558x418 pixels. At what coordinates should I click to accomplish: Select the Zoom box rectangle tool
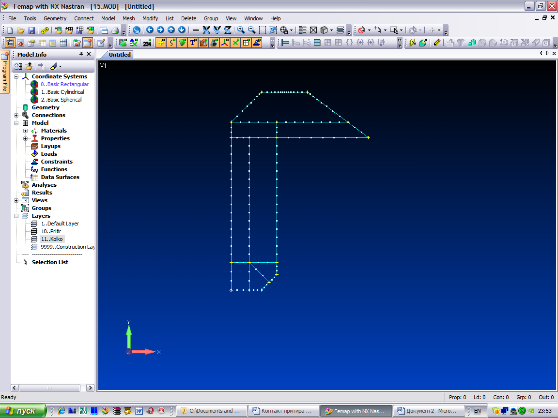point(262,30)
